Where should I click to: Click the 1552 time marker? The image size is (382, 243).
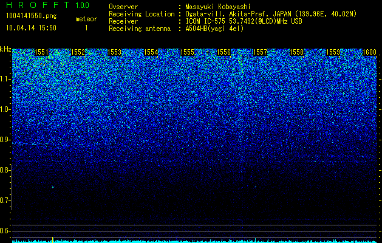coord(78,52)
